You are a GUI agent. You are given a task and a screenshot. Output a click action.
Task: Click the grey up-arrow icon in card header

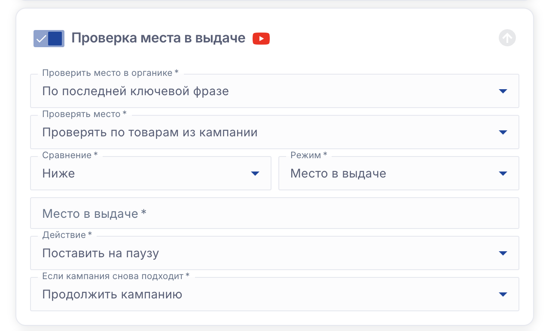pyautogui.click(x=507, y=38)
